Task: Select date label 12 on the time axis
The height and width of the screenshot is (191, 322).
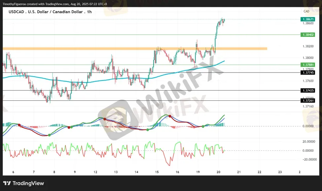Action: (95, 172)
